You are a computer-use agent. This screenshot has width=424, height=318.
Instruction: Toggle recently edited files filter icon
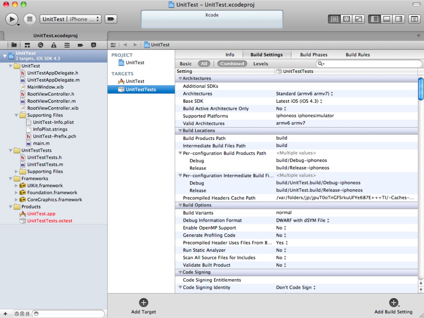click(x=17, y=314)
